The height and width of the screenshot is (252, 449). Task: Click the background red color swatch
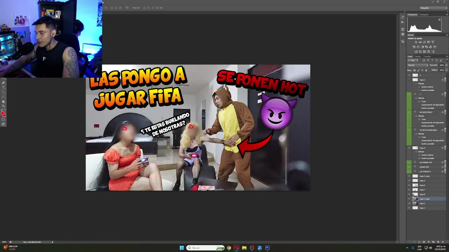pyautogui.click(x=5, y=115)
